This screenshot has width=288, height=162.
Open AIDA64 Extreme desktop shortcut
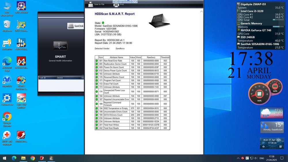21,62
